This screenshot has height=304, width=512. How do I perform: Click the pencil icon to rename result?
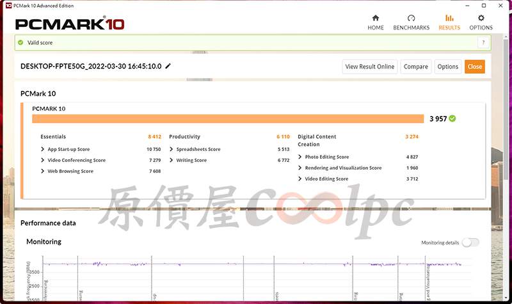point(168,66)
